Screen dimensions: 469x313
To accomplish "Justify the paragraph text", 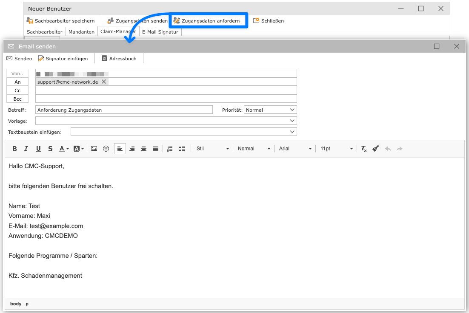I will click(x=156, y=149).
